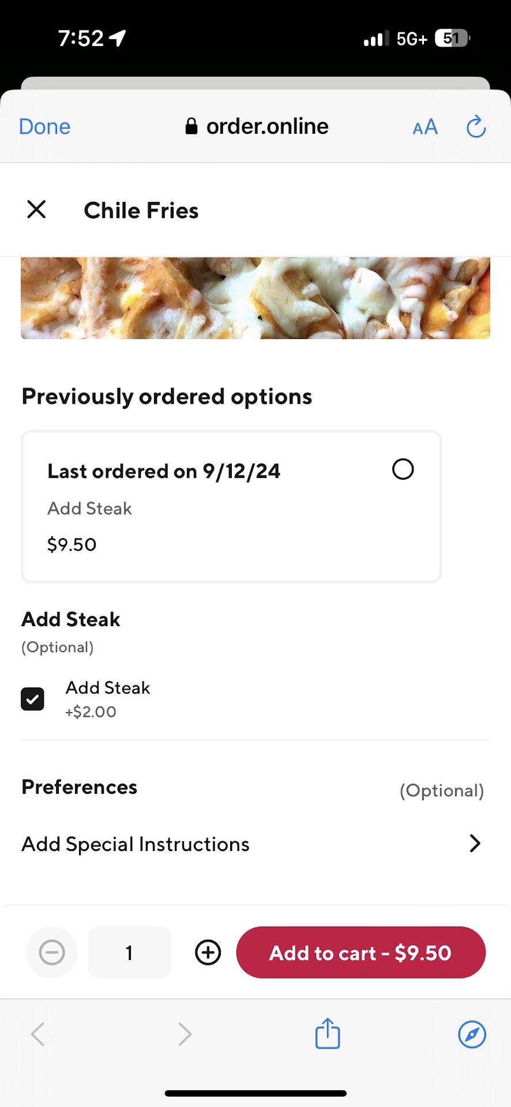Image resolution: width=511 pixels, height=1107 pixels.
Task: Uncheck the Add Steak checkbox
Action: 33,699
